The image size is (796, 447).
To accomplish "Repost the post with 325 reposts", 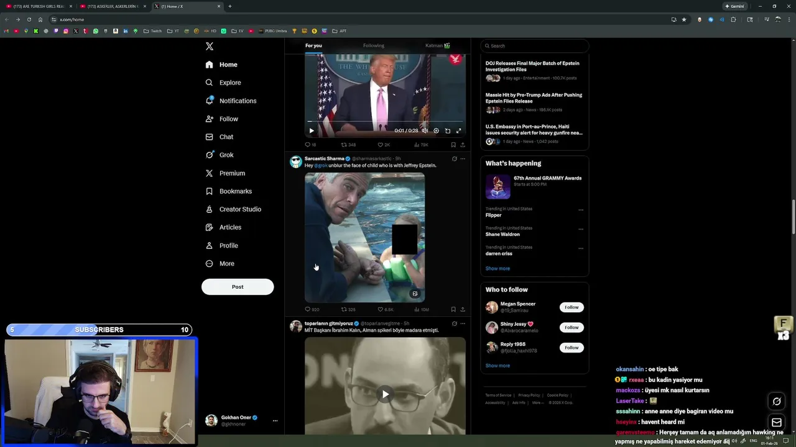I will (x=348, y=309).
